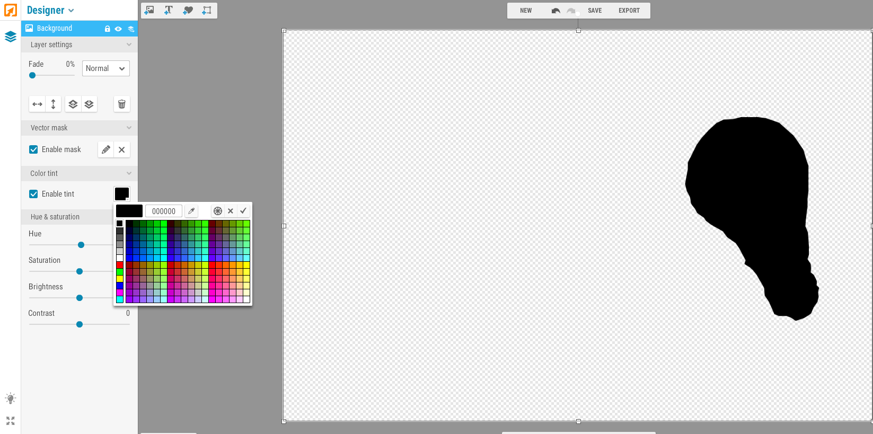Edit the vector mask with pencil

click(106, 150)
